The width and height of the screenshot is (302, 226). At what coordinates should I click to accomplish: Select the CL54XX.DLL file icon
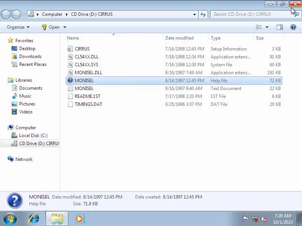(70, 57)
